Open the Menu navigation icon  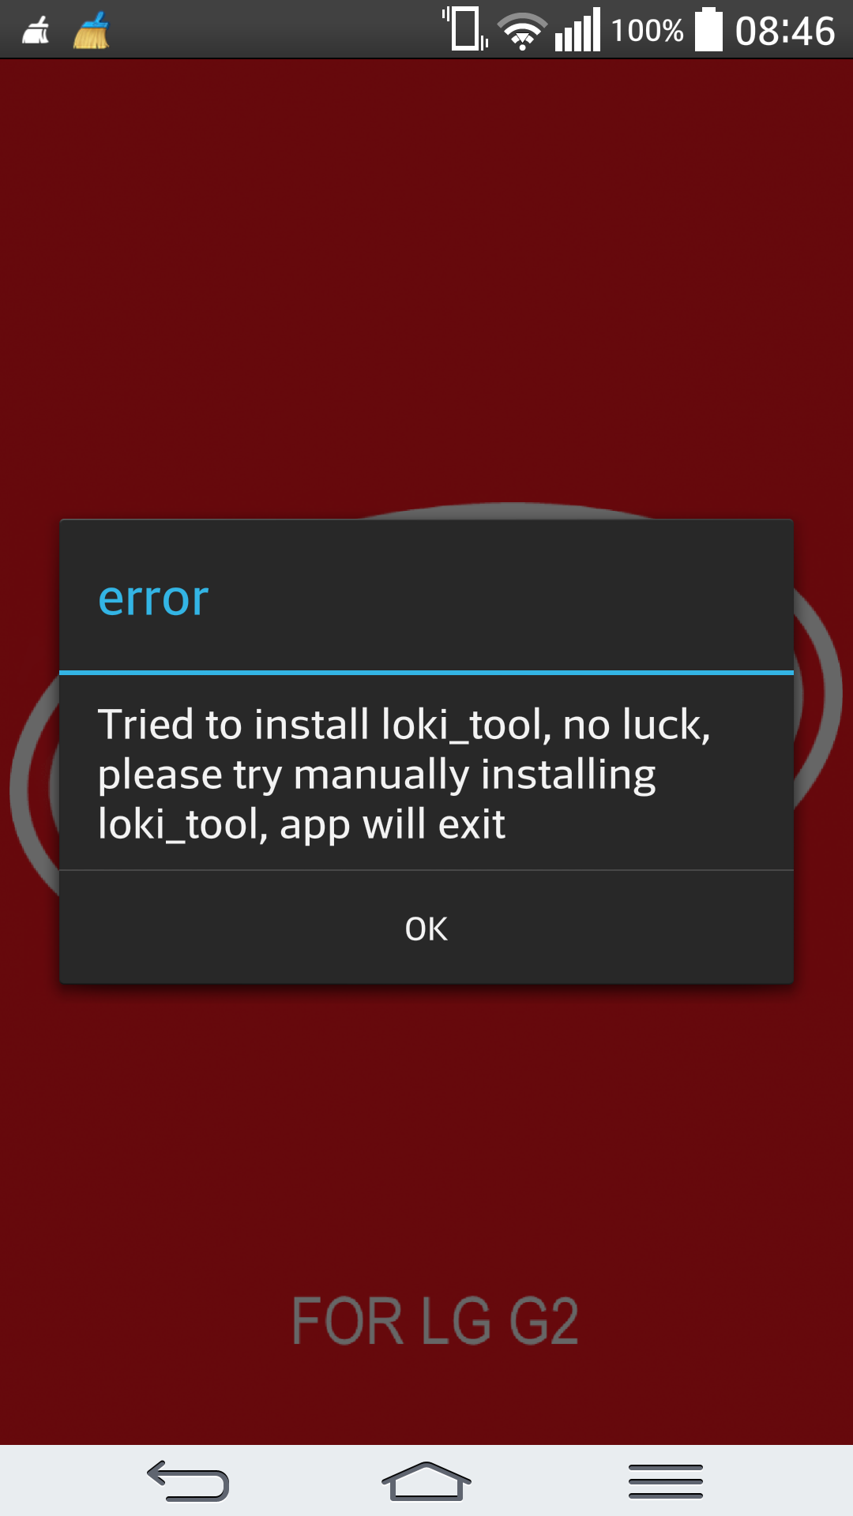point(665,1480)
